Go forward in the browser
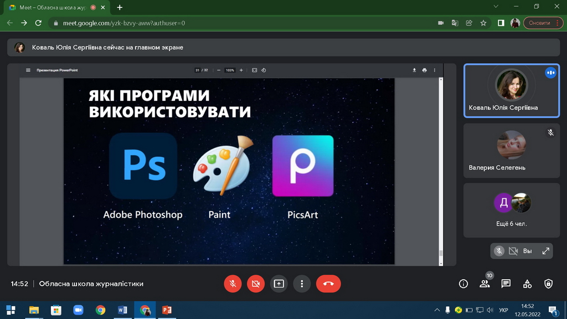567x319 pixels. [x=24, y=23]
